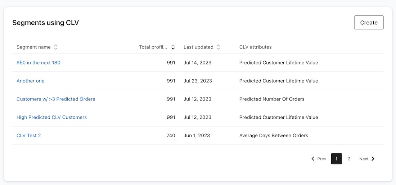The height and width of the screenshot is (185, 396).
Task: Open the 'Another one' segment
Action: pos(31,81)
